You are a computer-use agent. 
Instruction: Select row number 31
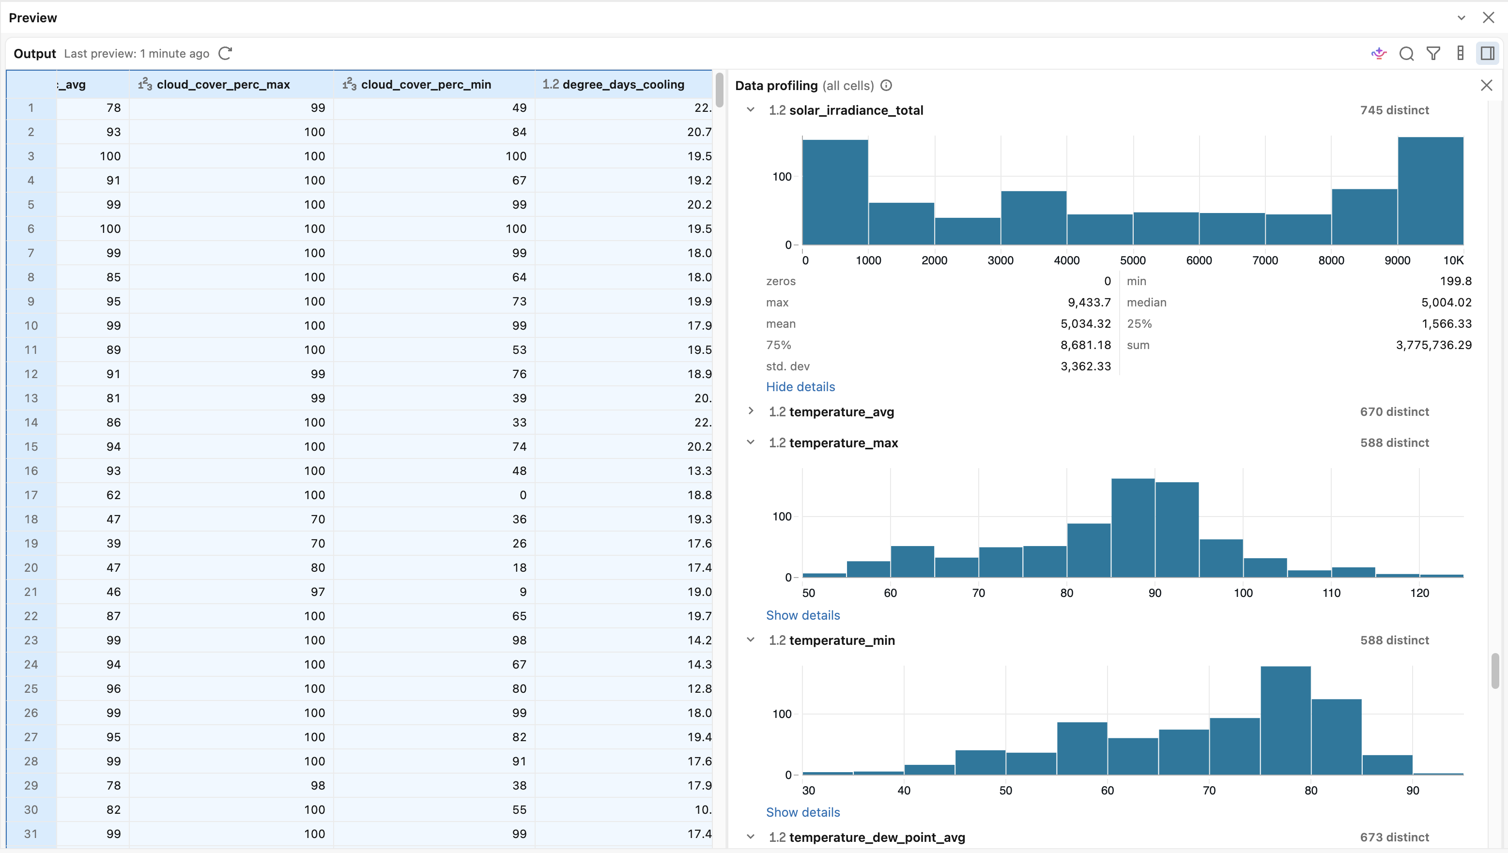[x=31, y=834]
